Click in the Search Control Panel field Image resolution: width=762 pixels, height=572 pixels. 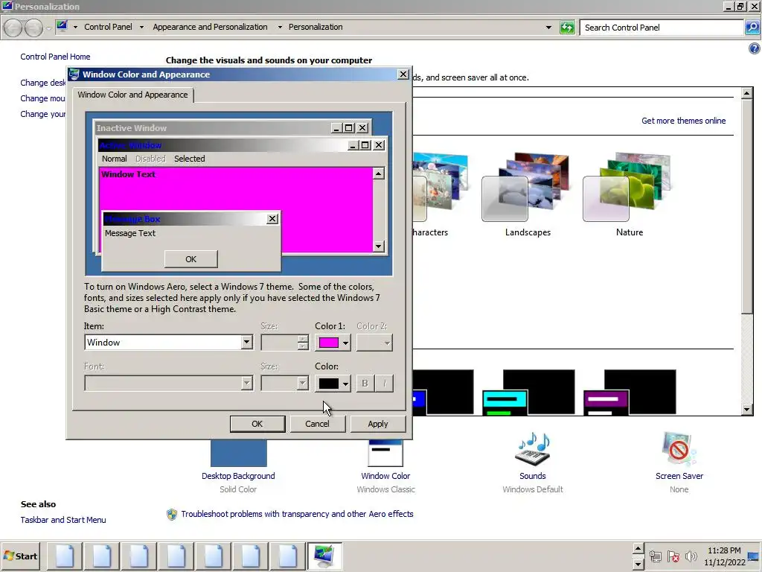click(662, 28)
